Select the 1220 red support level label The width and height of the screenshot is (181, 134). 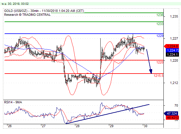coord(160,62)
